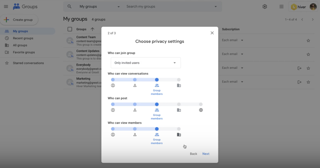Leave the Everybody group via exit icon
This screenshot has width=320, height=168.
(299, 68)
